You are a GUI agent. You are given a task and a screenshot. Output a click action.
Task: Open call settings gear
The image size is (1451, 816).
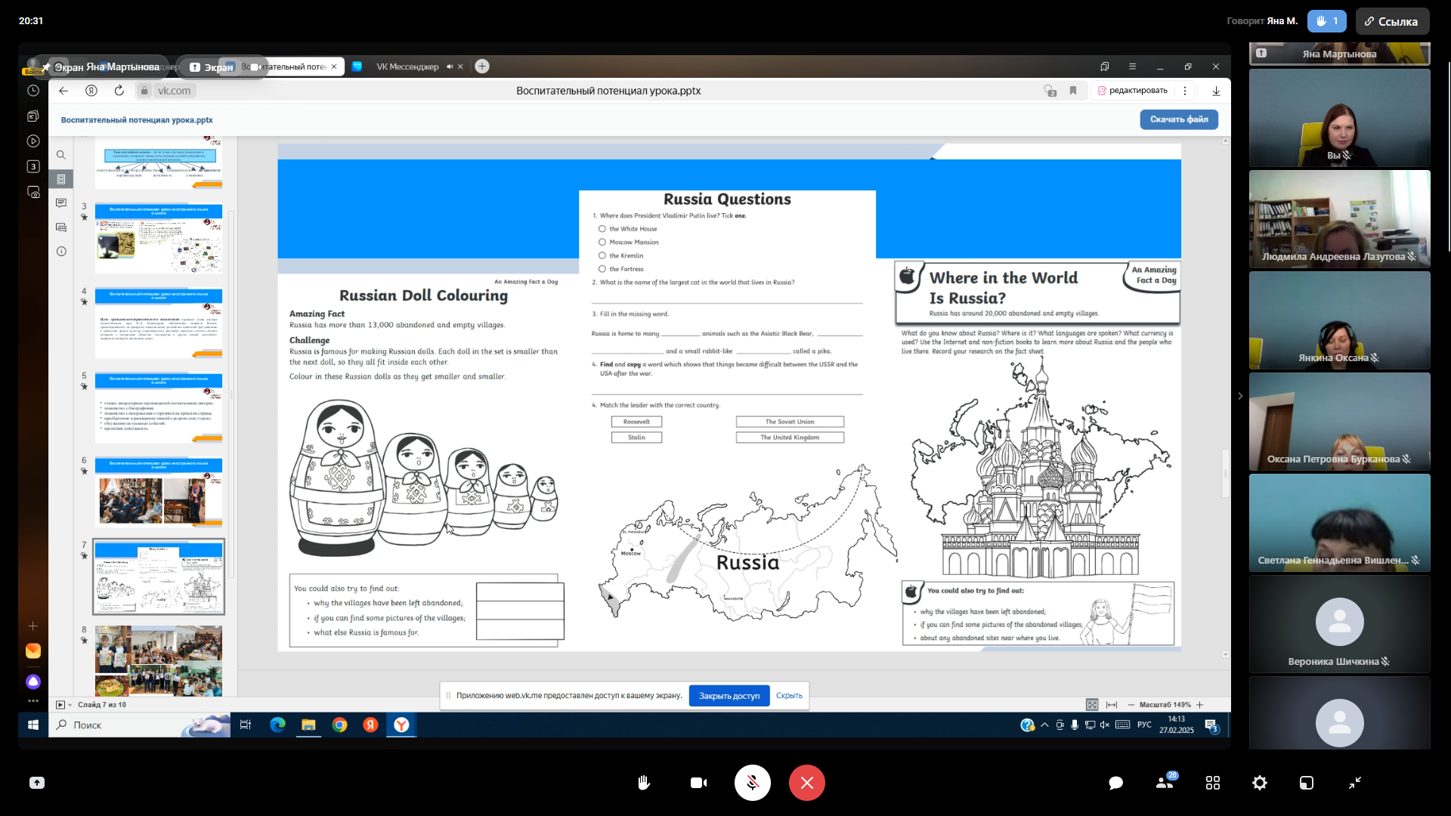(1260, 783)
